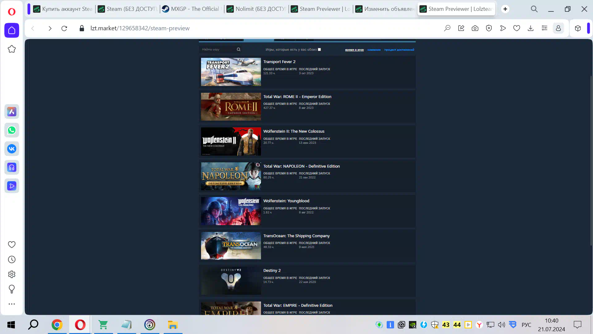Toggle 'Игры, которые есть у вас обоих' checkbox

point(319,49)
